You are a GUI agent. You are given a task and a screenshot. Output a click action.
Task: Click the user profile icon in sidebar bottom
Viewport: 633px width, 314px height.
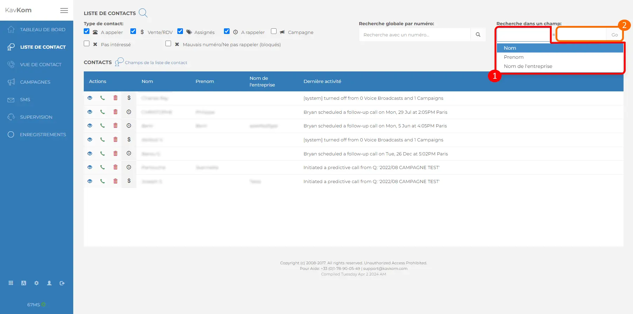pyautogui.click(x=49, y=283)
